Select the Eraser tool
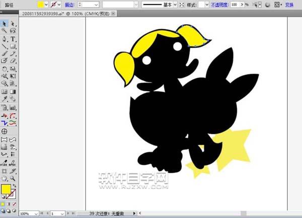This screenshot has height=218, width=302. (x=13, y=60)
